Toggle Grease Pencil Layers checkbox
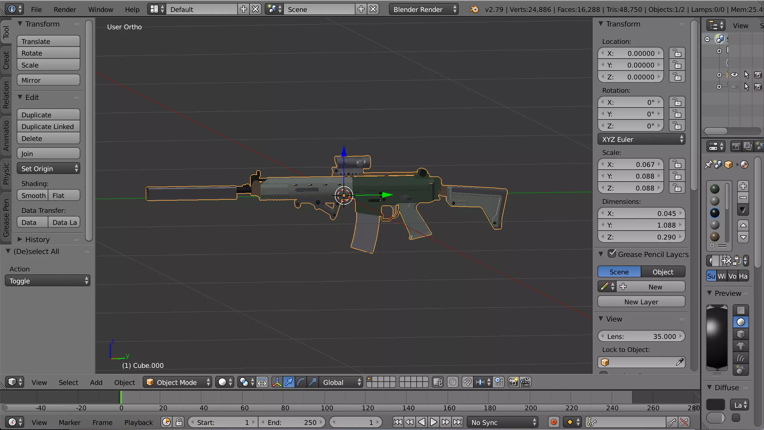 pos(612,254)
